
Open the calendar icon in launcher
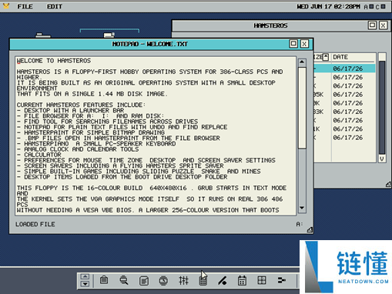coord(242,280)
